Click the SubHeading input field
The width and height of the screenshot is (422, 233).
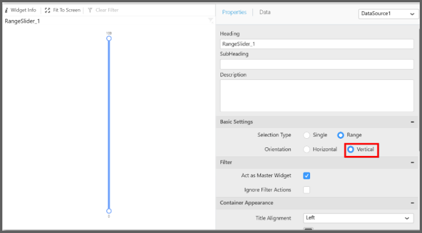pos(316,64)
